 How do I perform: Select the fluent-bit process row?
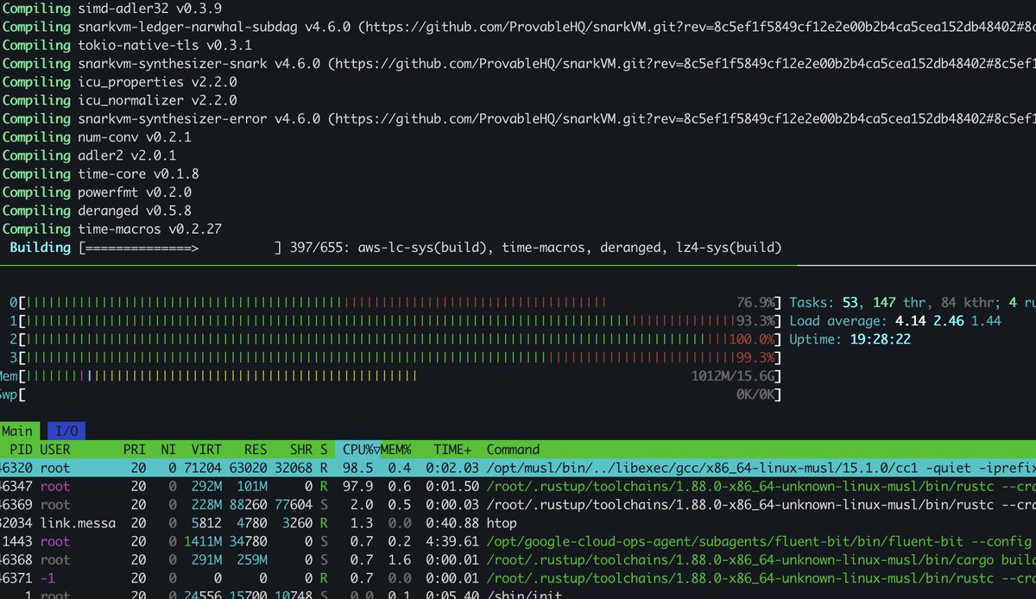click(518, 541)
